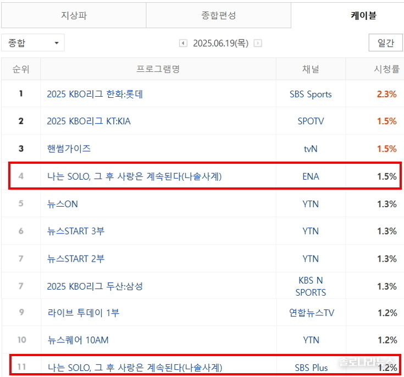Click 1.3% rating in 두산:삼성 row
The height and width of the screenshot is (377, 404).
(x=387, y=286)
